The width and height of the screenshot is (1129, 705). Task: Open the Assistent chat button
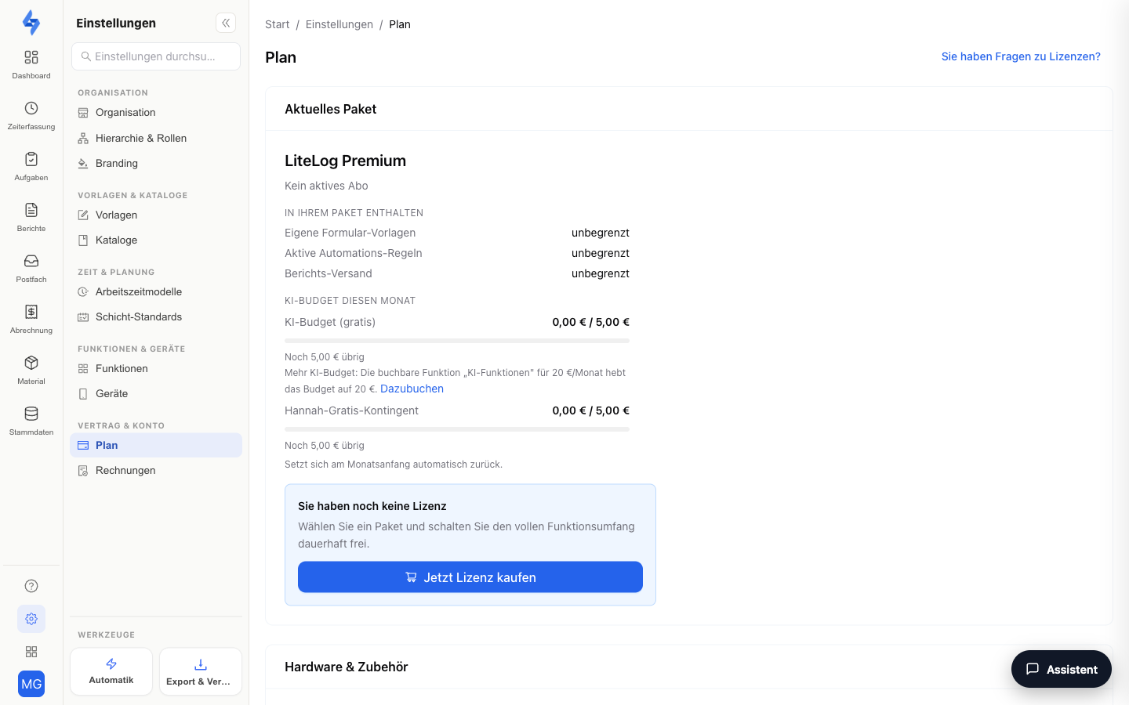[1062, 669]
